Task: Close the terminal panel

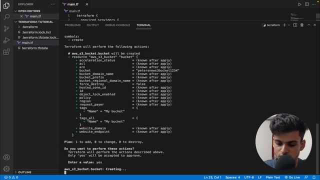Action: [x=314, y=25]
